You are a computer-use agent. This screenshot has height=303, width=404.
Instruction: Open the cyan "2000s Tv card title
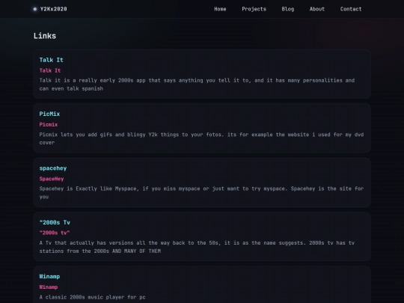[55, 222]
